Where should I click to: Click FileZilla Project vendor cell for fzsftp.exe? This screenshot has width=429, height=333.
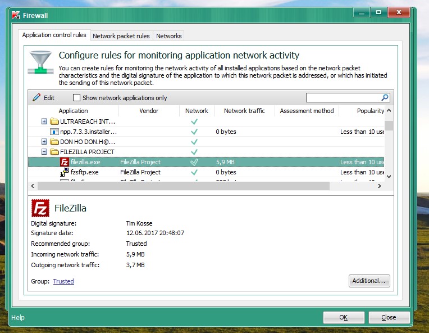[140, 172]
